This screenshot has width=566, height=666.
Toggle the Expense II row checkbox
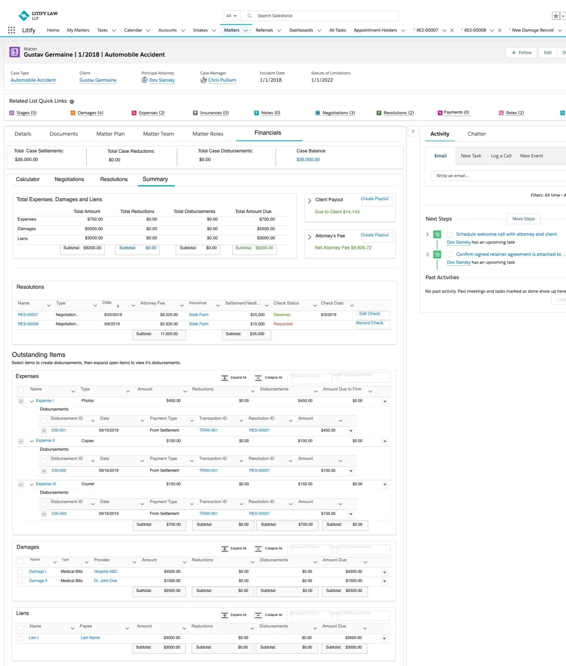coord(21,441)
